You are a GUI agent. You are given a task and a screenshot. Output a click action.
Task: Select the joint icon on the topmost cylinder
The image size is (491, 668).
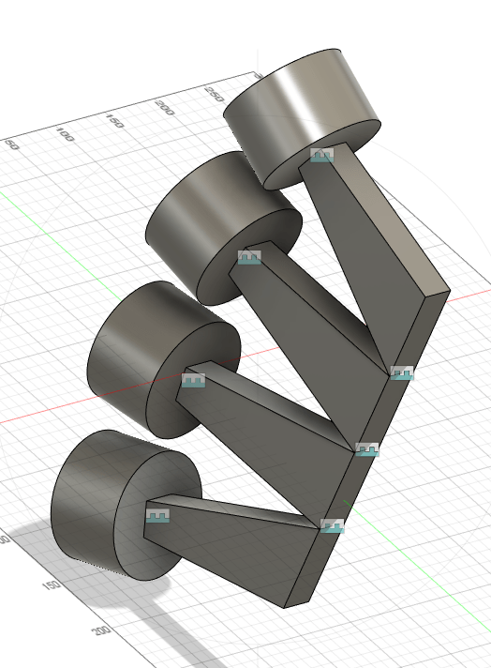[x=322, y=155]
